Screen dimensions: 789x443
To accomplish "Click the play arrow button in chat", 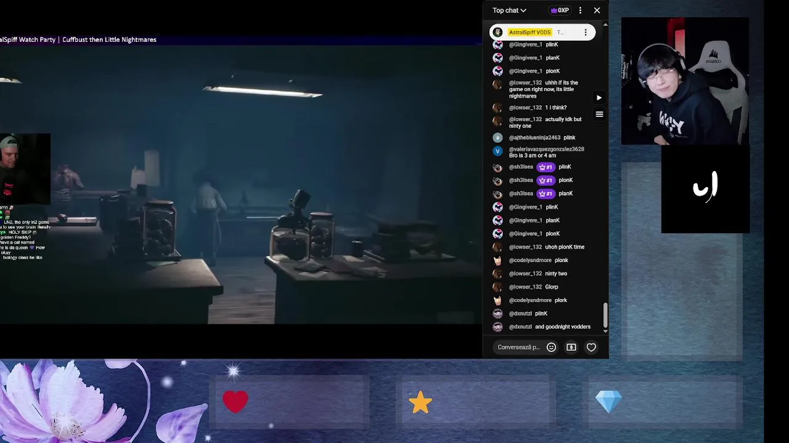I will (x=599, y=98).
